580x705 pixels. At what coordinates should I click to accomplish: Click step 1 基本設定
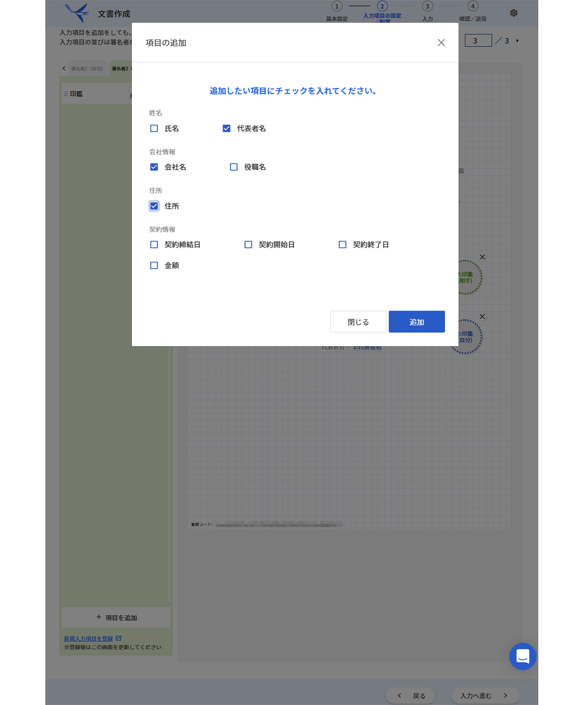337,12
